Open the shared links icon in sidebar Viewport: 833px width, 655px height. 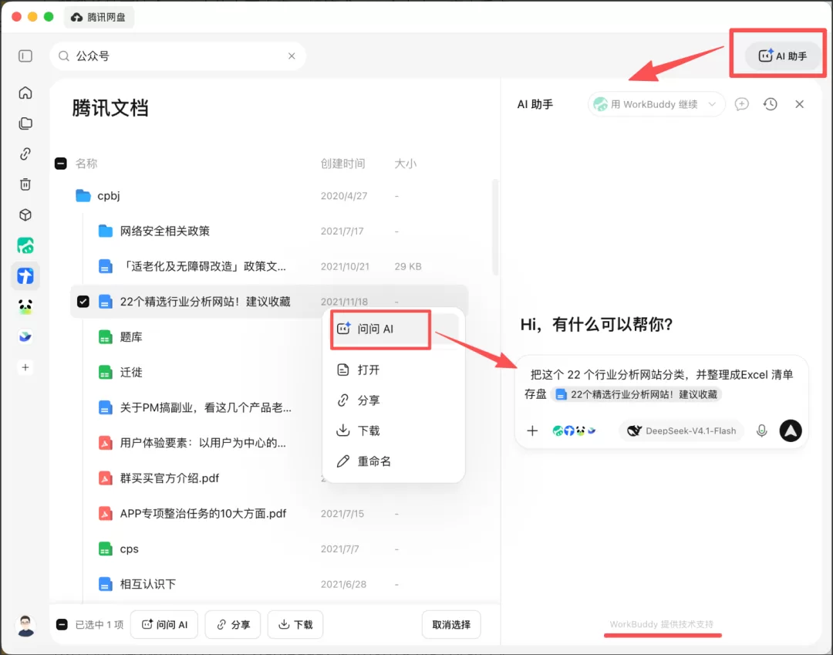tap(25, 154)
